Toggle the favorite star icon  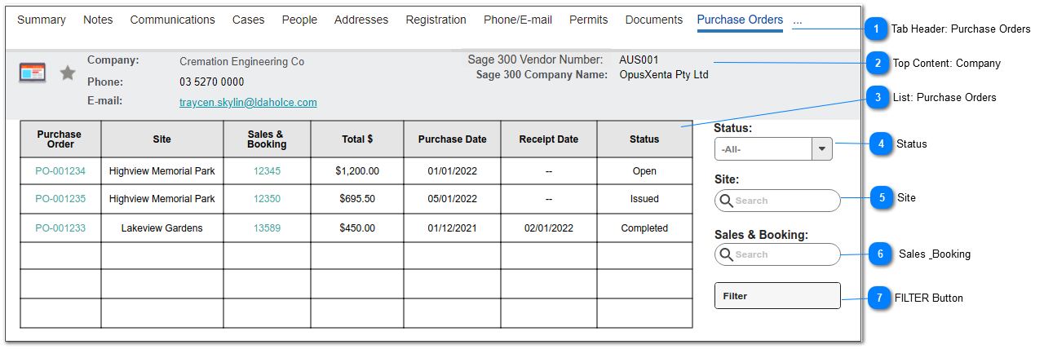pos(68,73)
